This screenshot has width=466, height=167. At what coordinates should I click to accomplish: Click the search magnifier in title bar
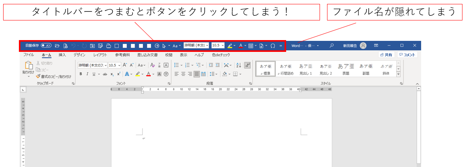pos(332,46)
